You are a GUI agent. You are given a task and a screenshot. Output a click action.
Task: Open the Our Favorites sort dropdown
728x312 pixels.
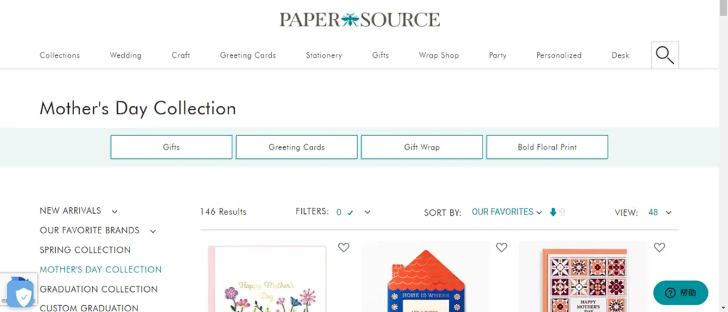coord(506,212)
